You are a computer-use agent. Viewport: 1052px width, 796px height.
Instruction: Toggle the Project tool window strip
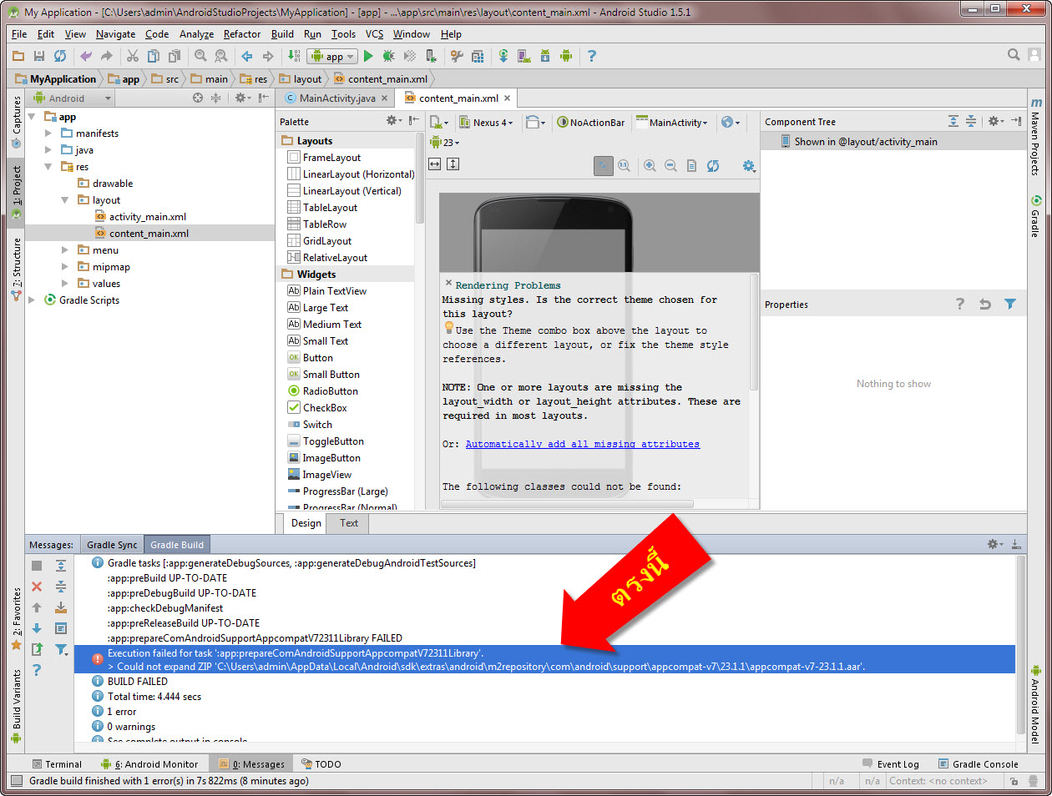(16, 192)
